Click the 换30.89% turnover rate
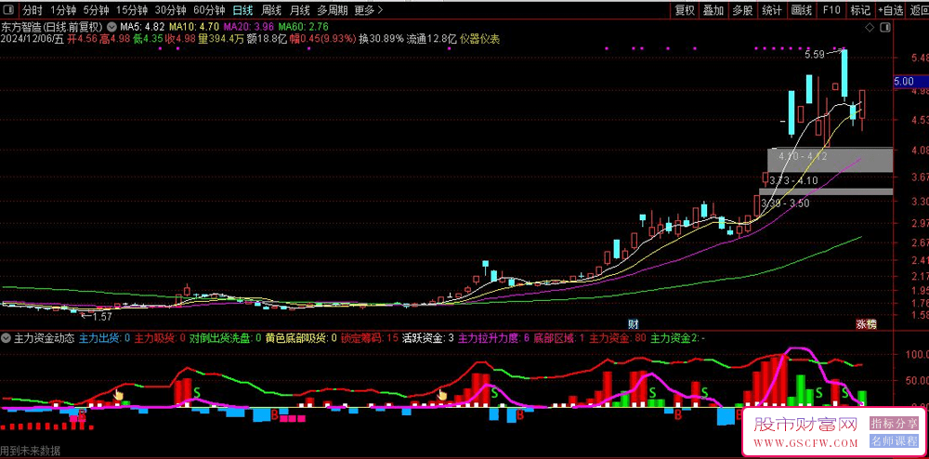 (x=381, y=39)
